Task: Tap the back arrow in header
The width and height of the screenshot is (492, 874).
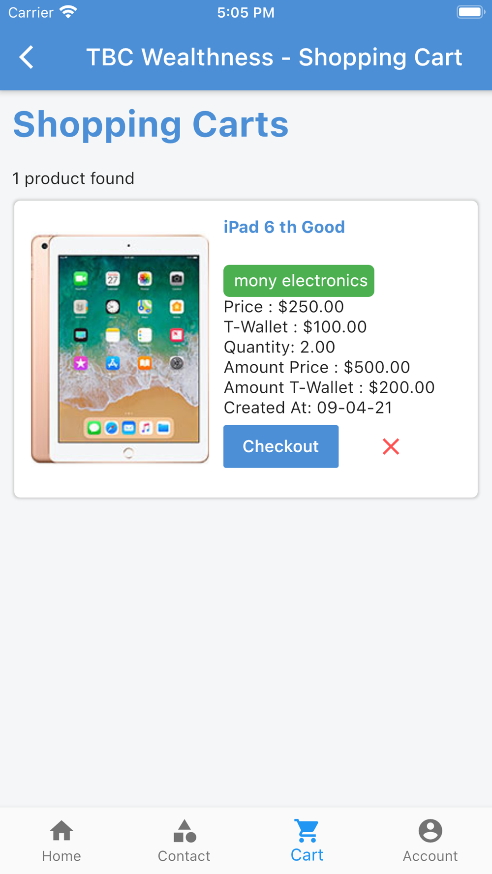Action: point(27,57)
